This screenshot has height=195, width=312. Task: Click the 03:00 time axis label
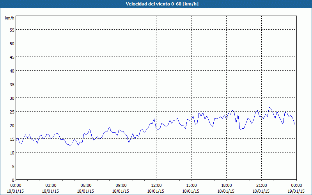51,186
